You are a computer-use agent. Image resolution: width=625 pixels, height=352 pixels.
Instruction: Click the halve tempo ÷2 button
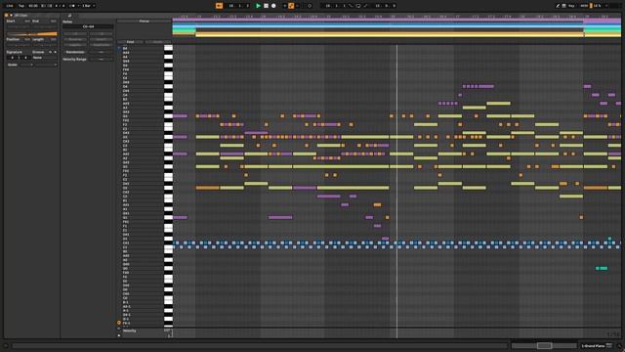[75, 34]
